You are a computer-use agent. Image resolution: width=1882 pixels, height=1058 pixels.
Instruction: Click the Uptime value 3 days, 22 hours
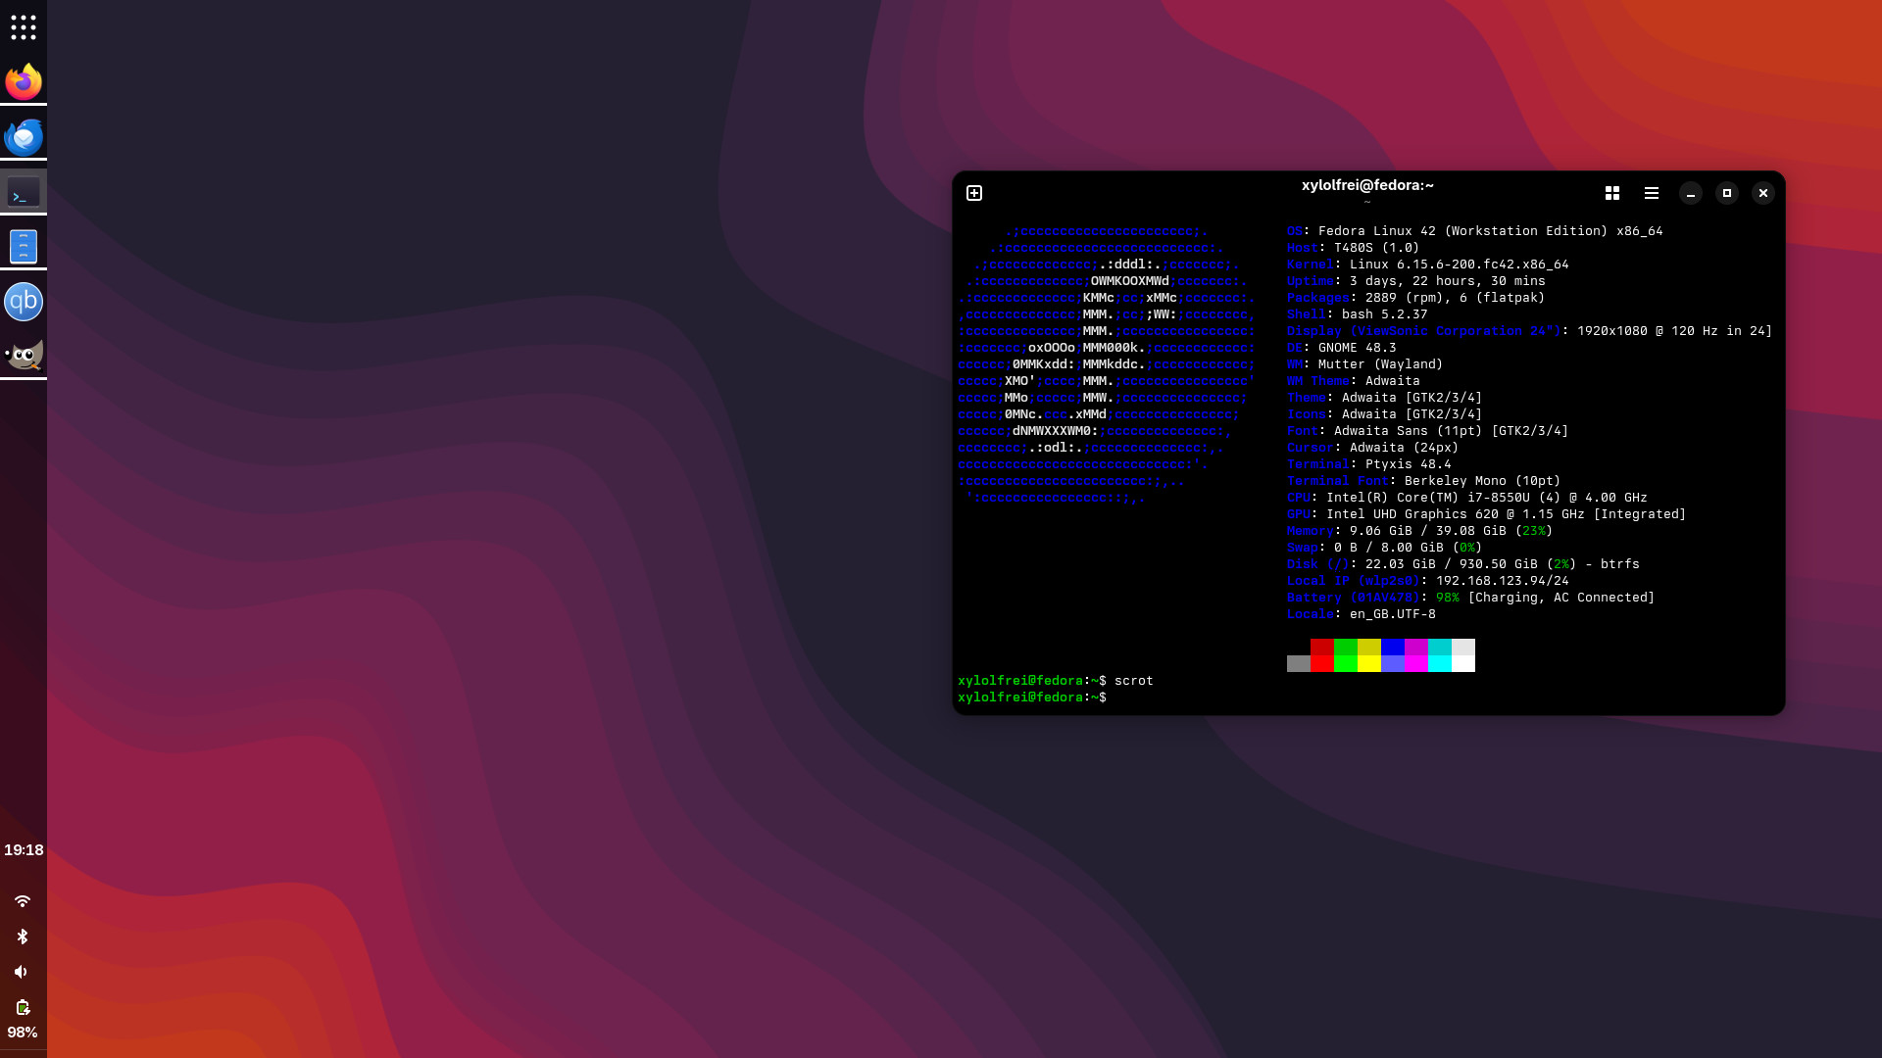1448,281
